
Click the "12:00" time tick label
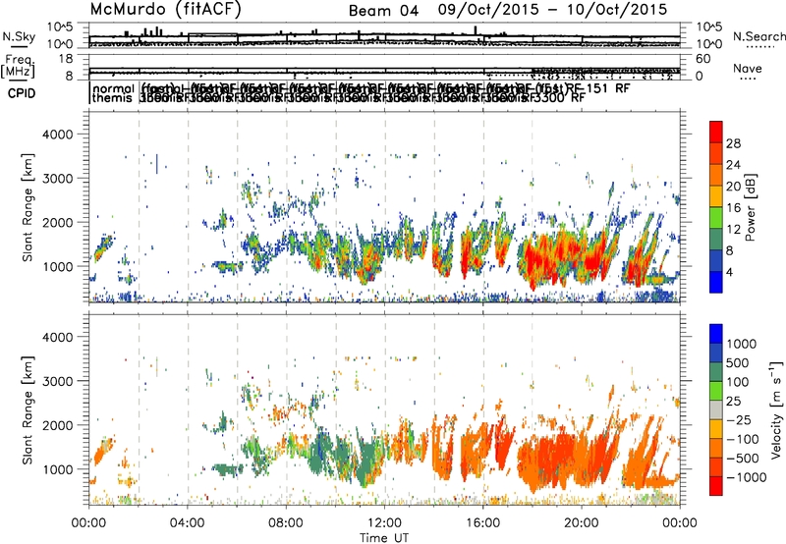[384, 523]
